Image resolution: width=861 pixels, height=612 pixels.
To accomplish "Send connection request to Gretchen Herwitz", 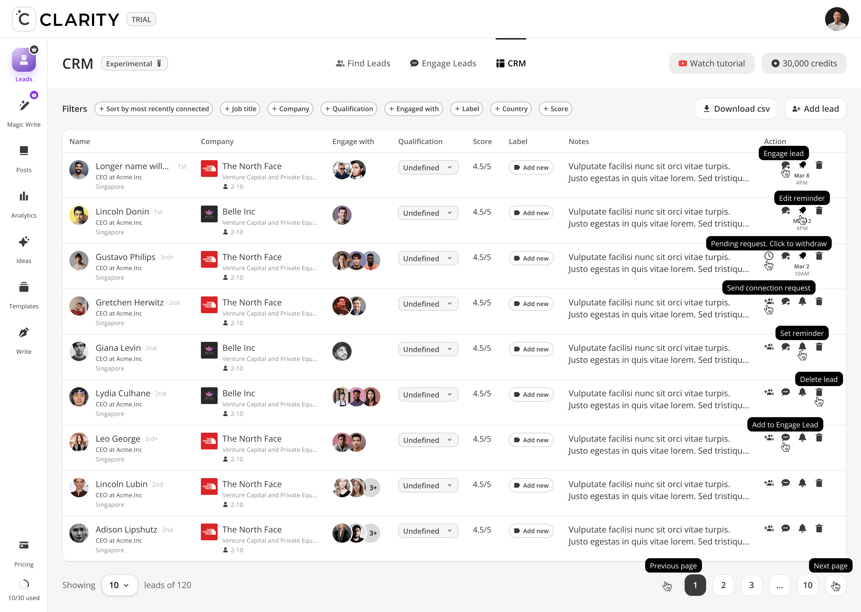I will tap(769, 302).
